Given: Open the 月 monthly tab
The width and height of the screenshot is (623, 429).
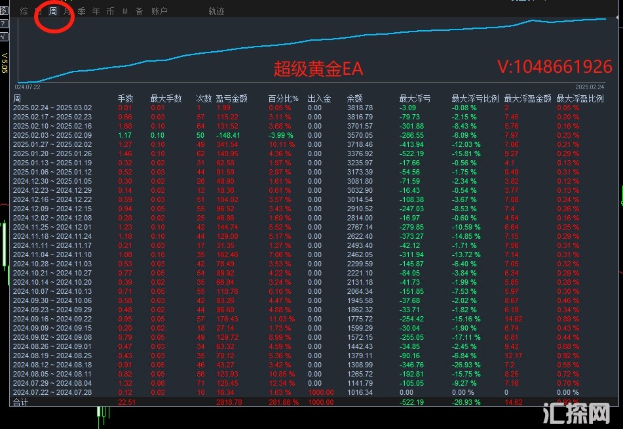Looking at the screenshot, I should tap(67, 11).
